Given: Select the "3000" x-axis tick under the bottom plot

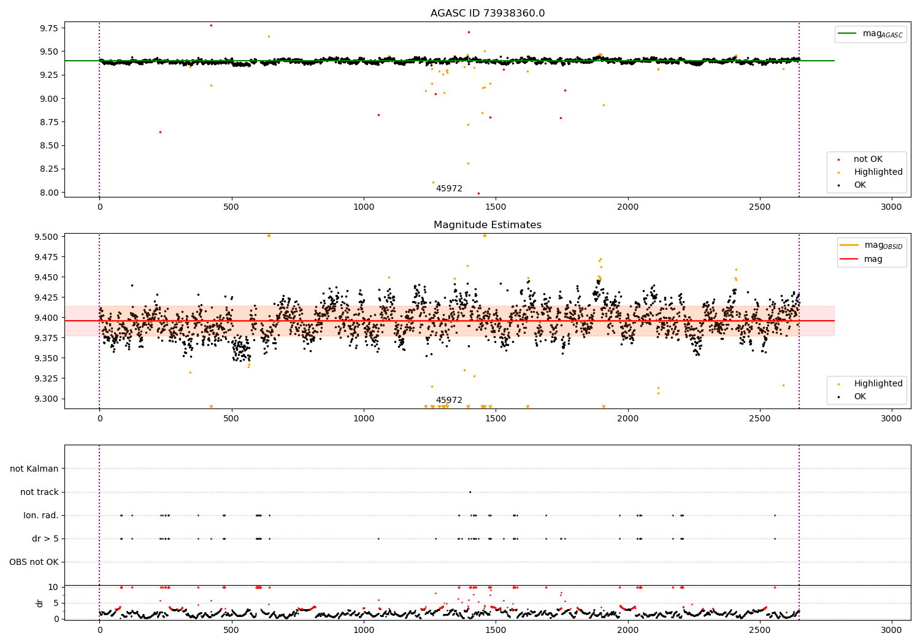Looking at the screenshot, I should pos(891,631).
